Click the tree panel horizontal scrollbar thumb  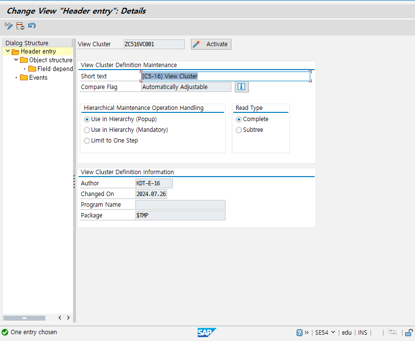pyautogui.click(x=24, y=318)
